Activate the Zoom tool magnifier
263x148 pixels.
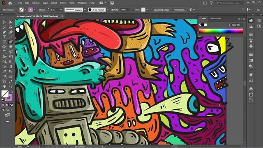pyautogui.click(x=11, y=86)
